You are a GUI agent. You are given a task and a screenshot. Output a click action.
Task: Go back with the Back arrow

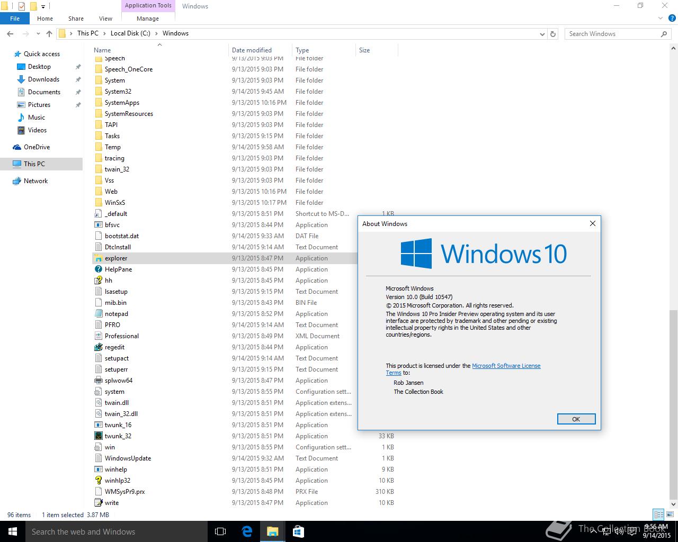pos(10,33)
